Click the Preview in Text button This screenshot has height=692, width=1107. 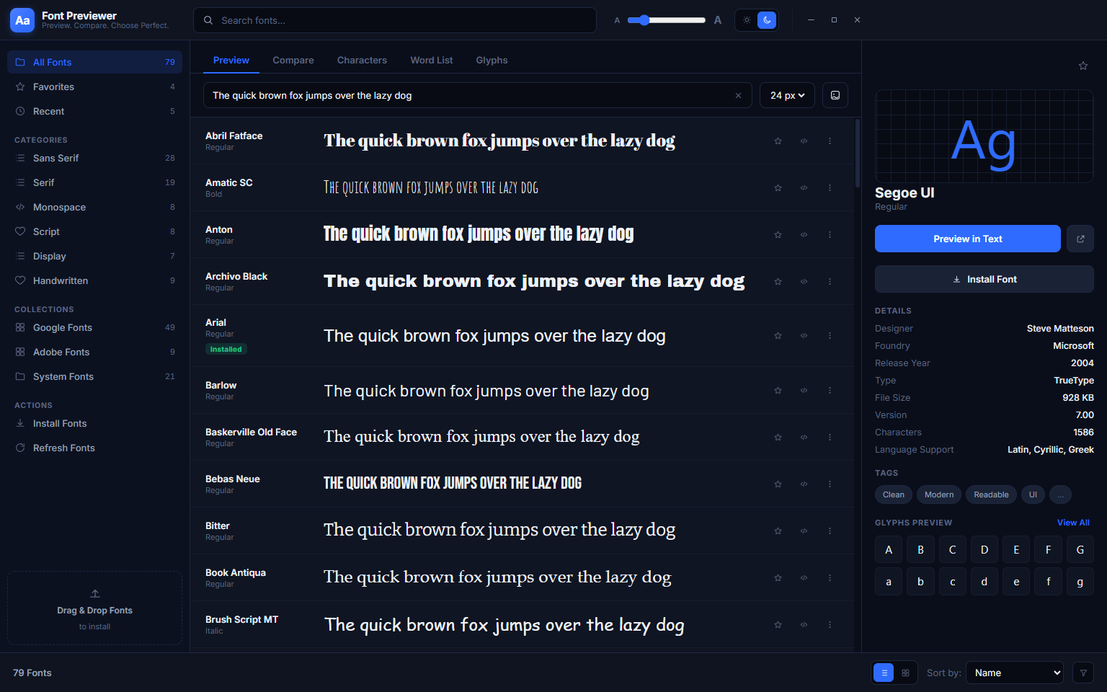pos(968,239)
